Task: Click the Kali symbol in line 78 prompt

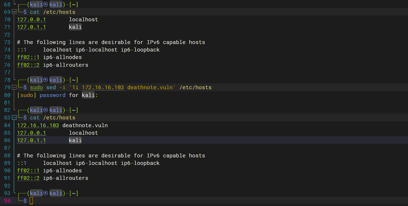Action: 46,80
